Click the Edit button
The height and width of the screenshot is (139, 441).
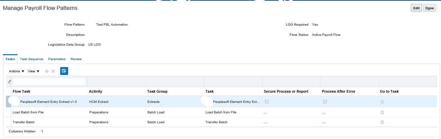416,9
